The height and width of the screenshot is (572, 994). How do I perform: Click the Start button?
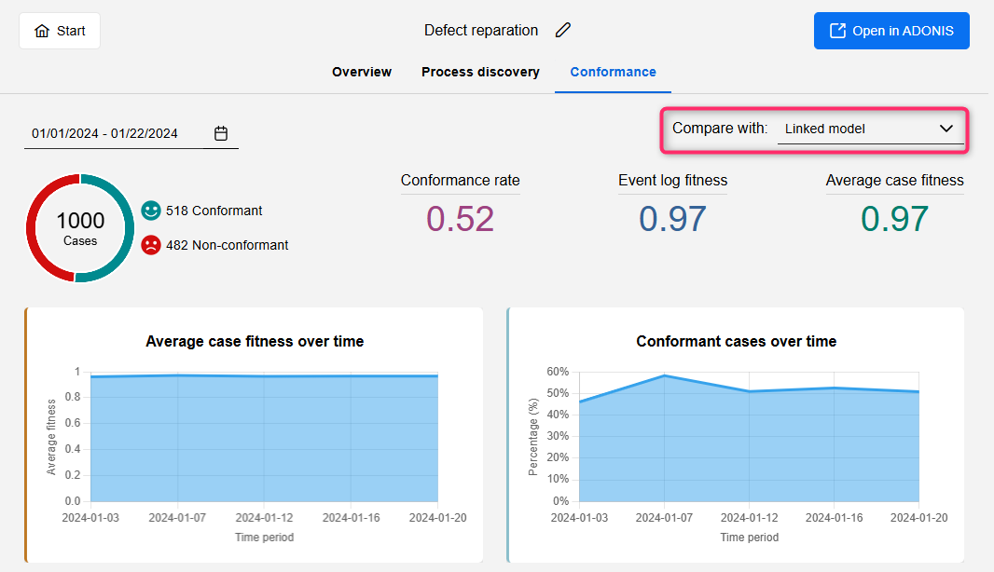tap(60, 31)
